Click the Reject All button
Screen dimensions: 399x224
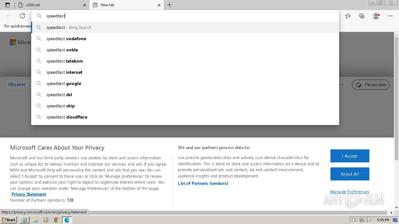[x=350, y=174]
